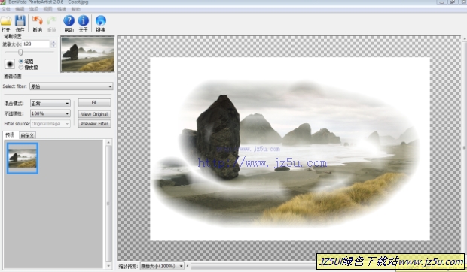Switch to the 预设 presets tab
Image resolution: width=467 pixels, height=272 pixels.
pyautogui.click(x=10, y=134)
